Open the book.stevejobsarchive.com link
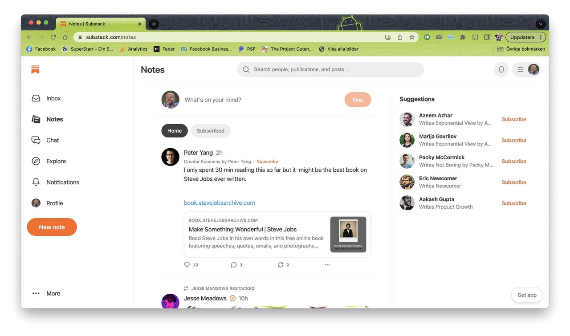Screen dimensions: 570x336 (x=219, y=203)
